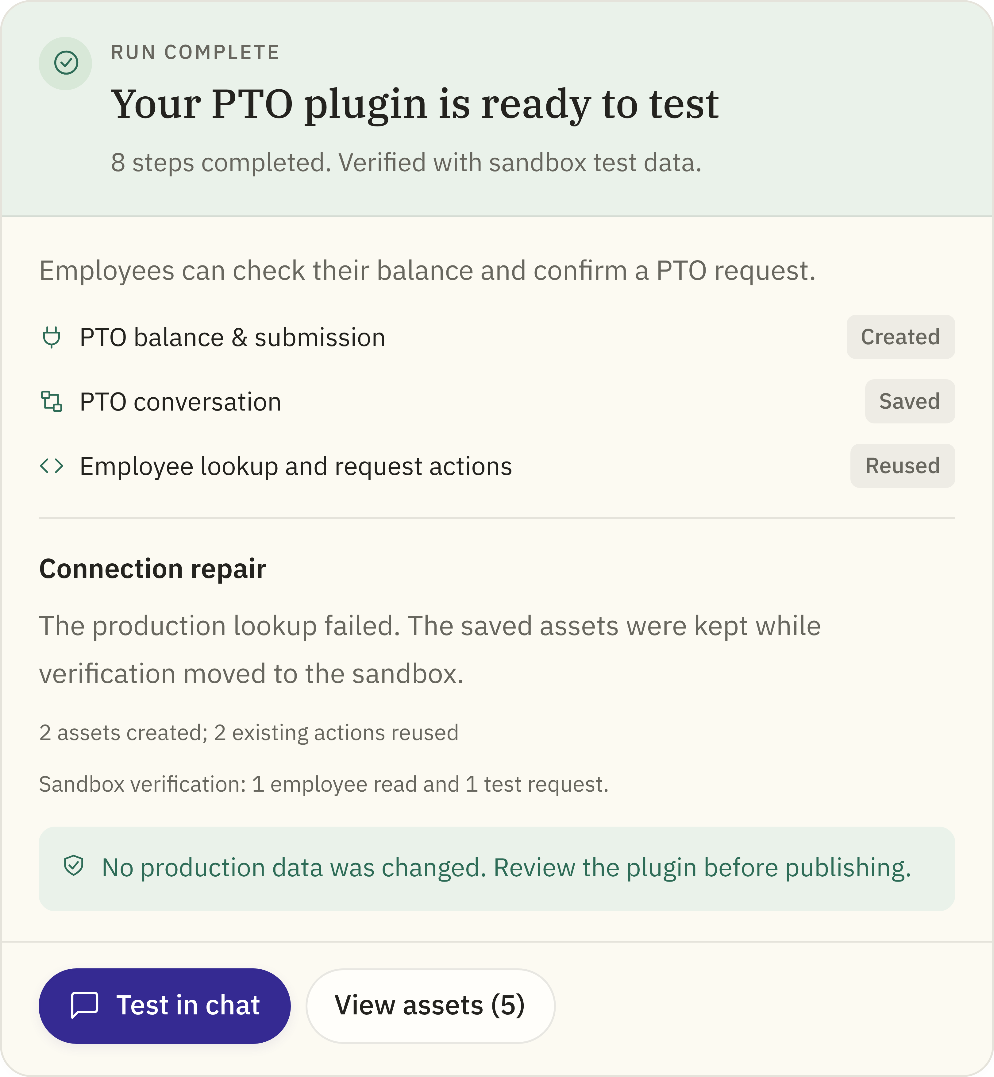Click the plug icon beside PTO balance
Image resolution: width=994 pixels, height=1077 pixels.
point(52,337)
